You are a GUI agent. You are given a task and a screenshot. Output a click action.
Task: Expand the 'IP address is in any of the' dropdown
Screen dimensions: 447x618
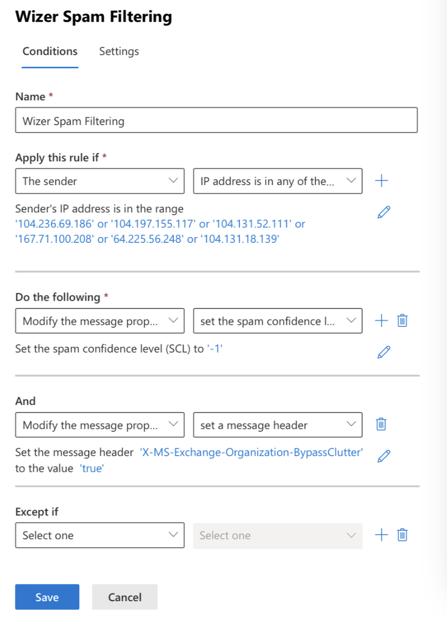tap(278, 181)
